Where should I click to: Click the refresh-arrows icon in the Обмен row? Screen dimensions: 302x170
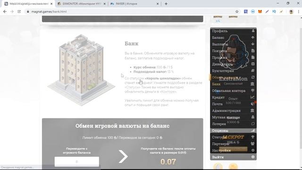pos(253,77)
